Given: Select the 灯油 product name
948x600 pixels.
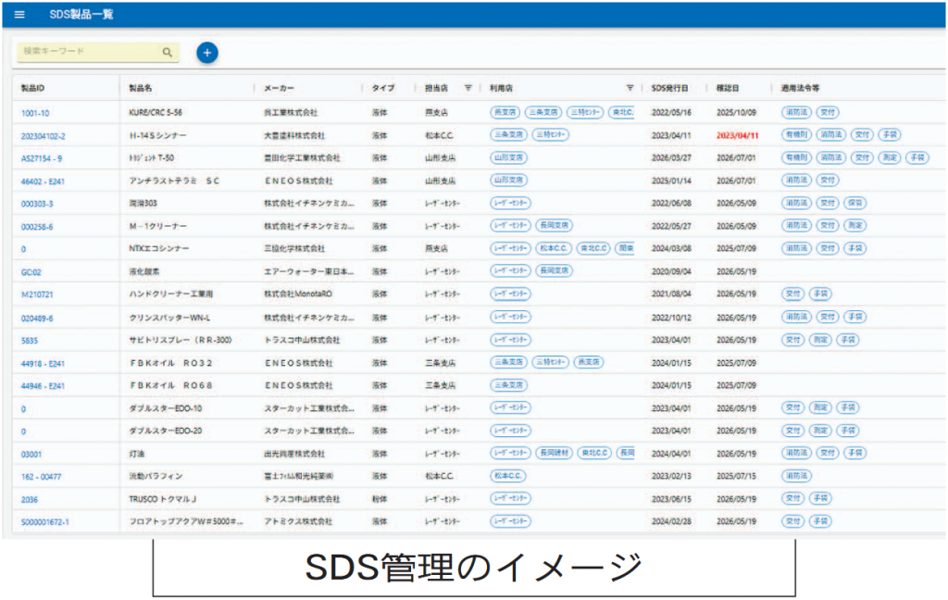Looking at the screenshot, I should 137,454.
